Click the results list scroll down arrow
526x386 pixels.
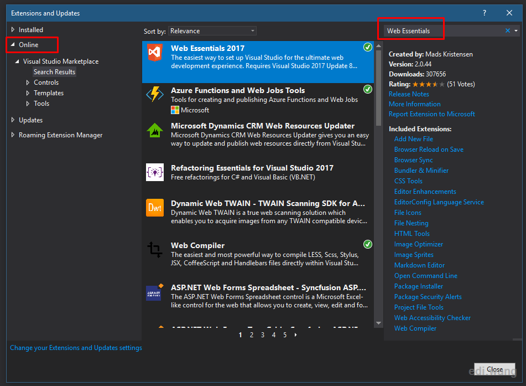378,323
